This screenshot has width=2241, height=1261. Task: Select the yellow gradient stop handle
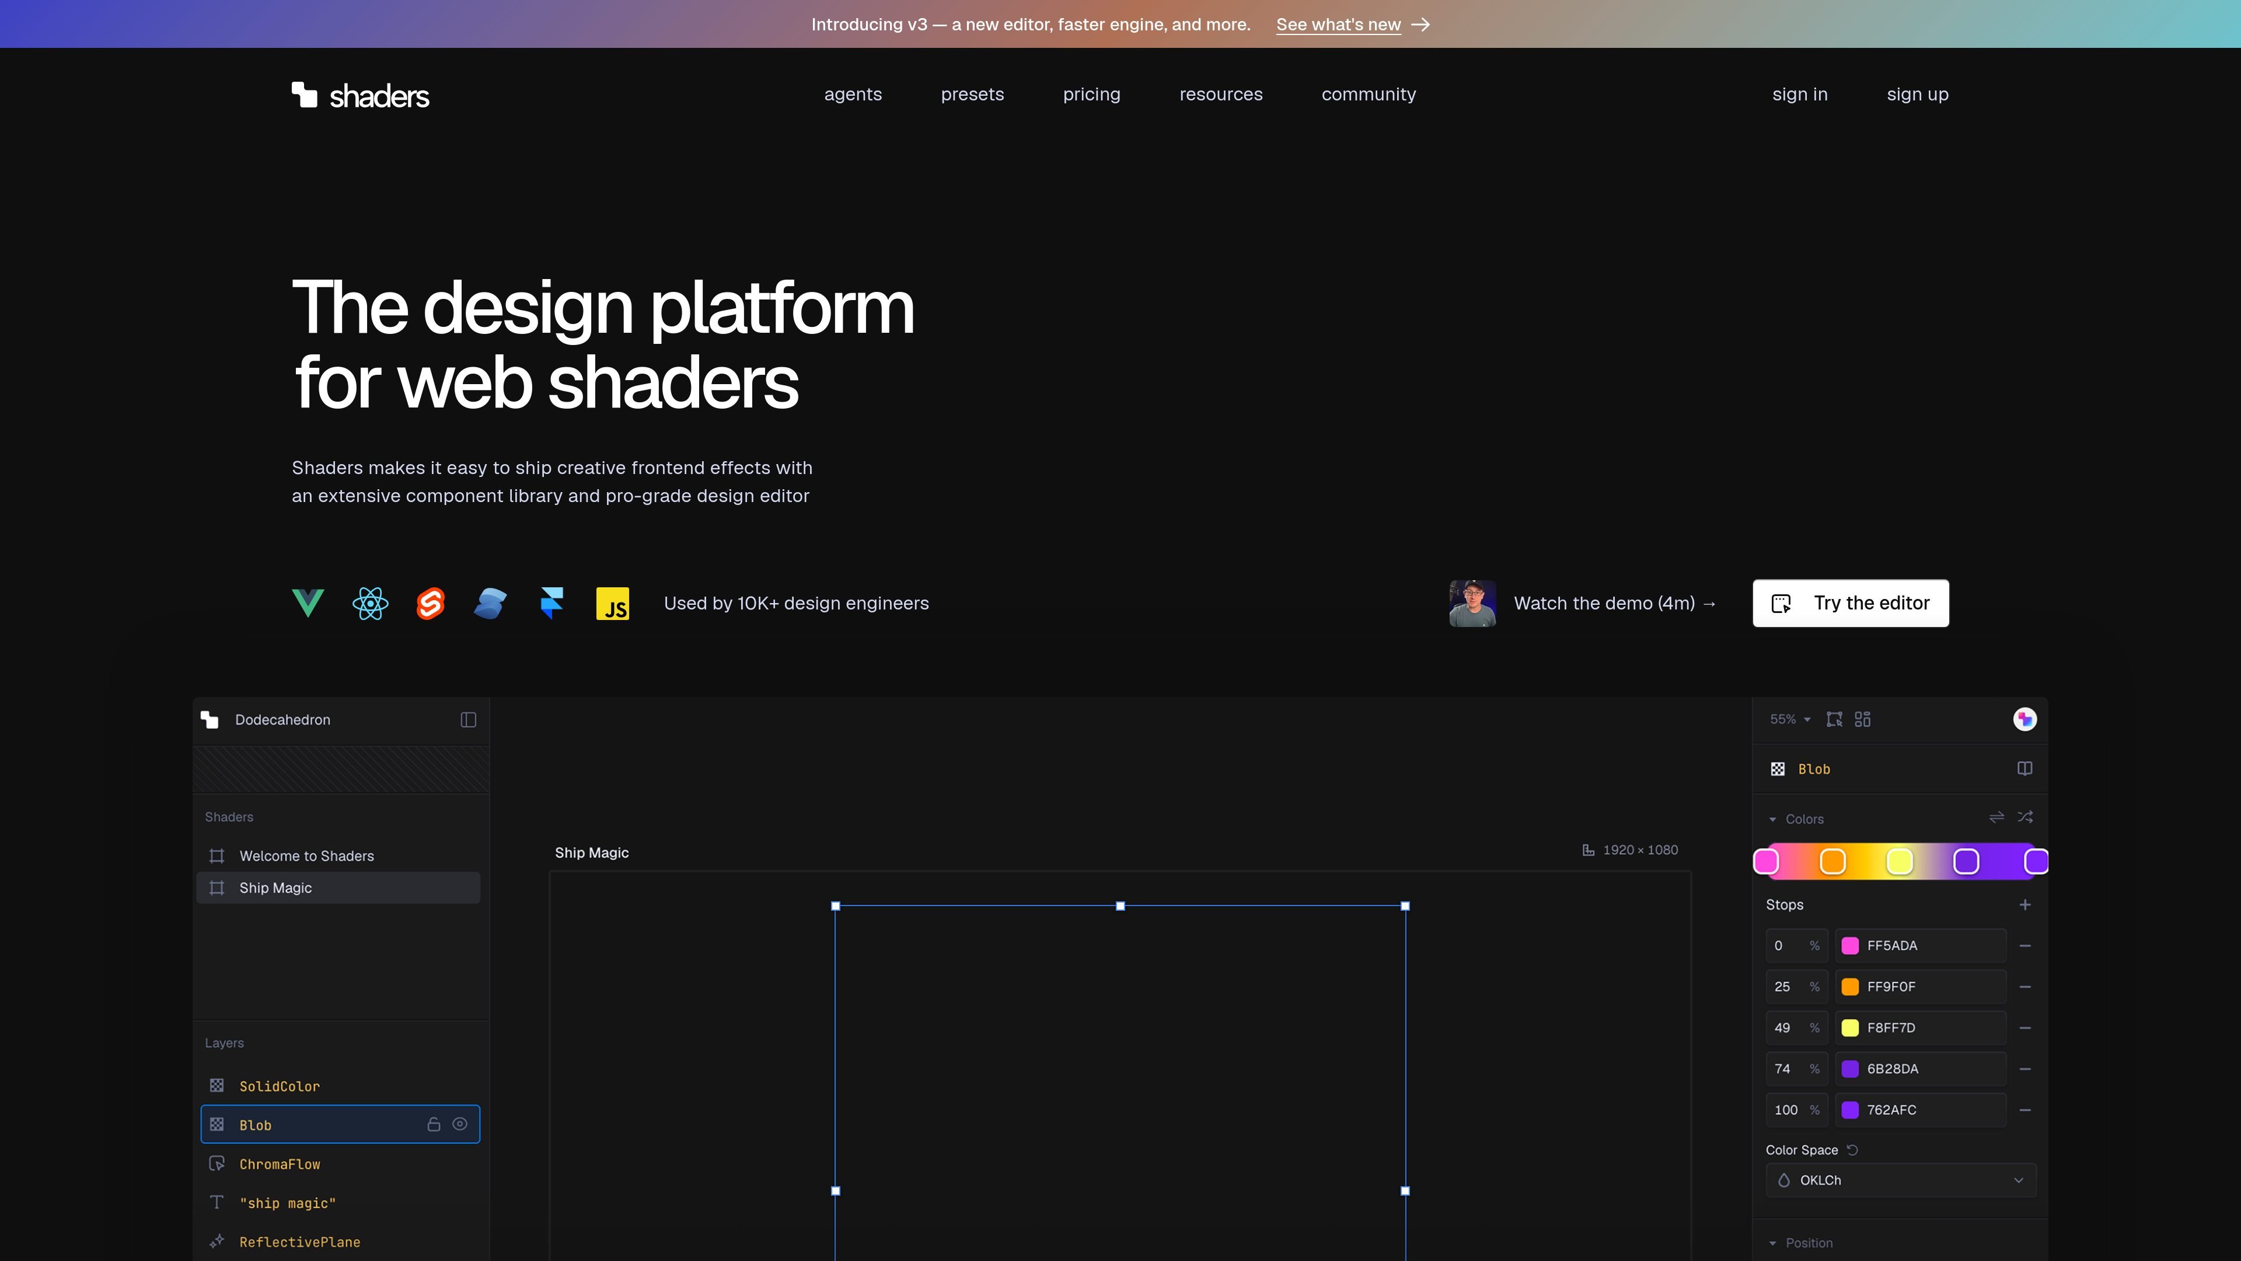click(1899, 862)
